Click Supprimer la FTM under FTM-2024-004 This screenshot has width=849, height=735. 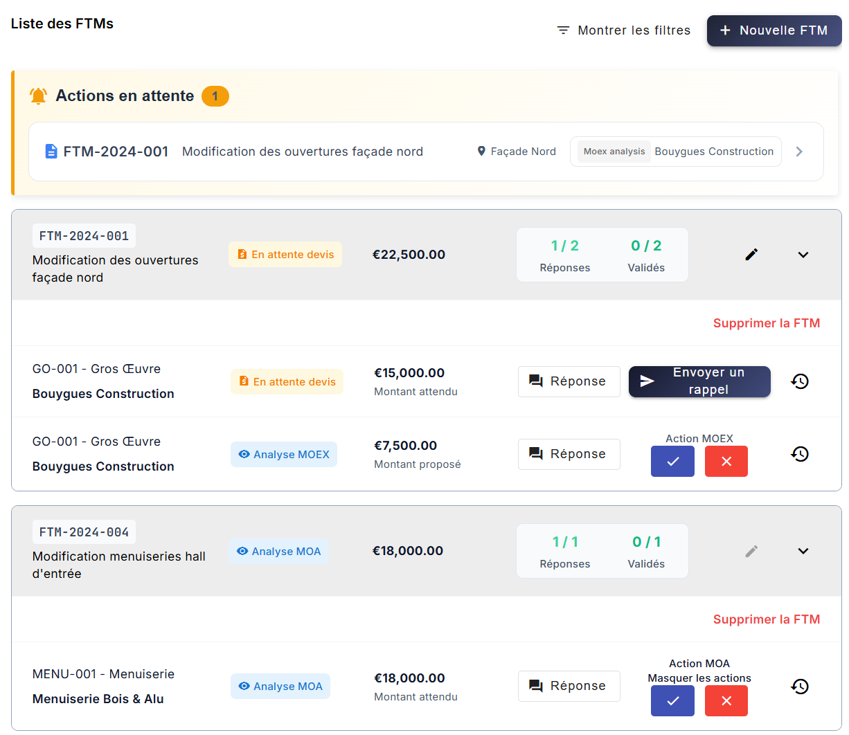(767, 619)
